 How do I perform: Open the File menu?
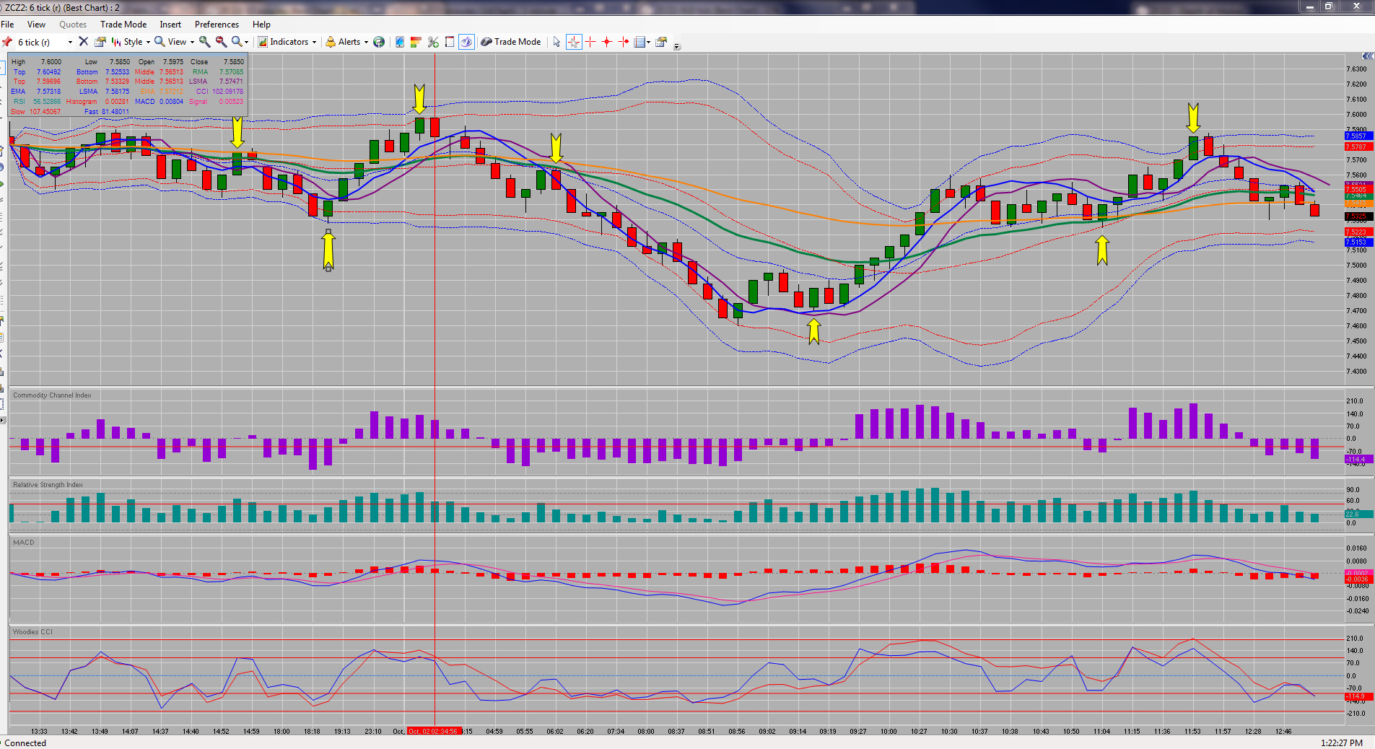(7, 25)
